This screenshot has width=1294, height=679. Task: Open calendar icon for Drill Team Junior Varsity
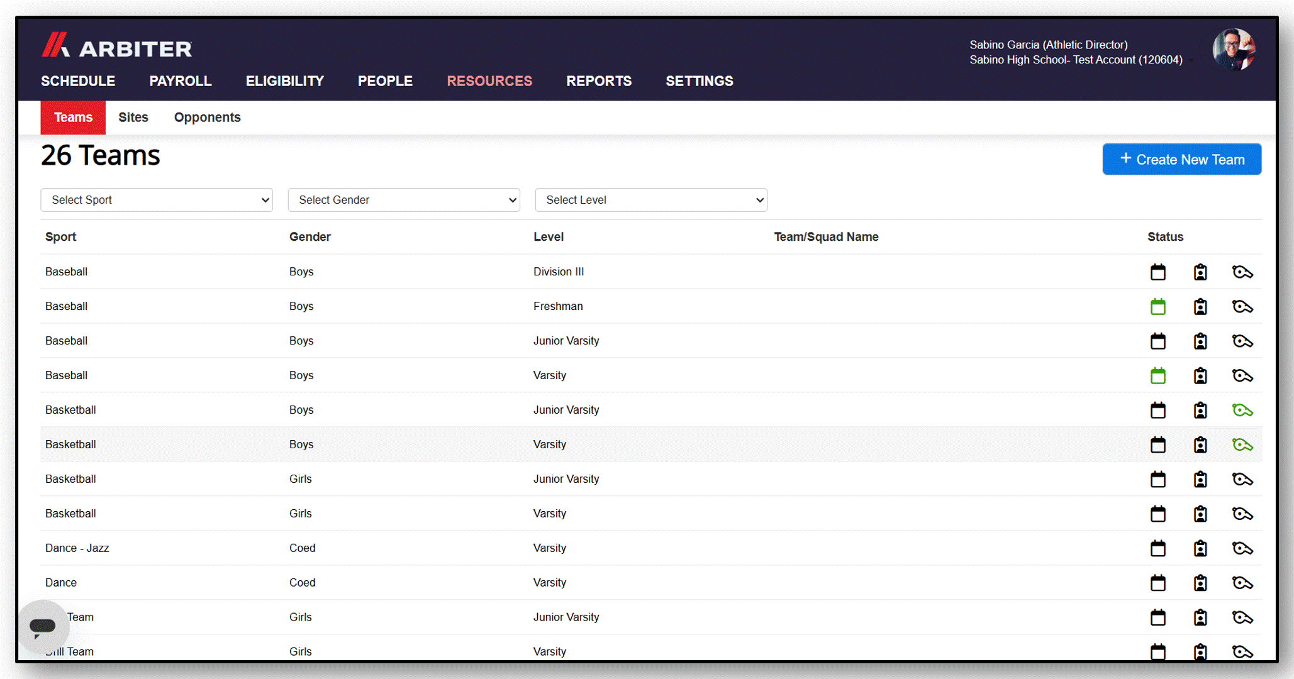(1157, 617)
